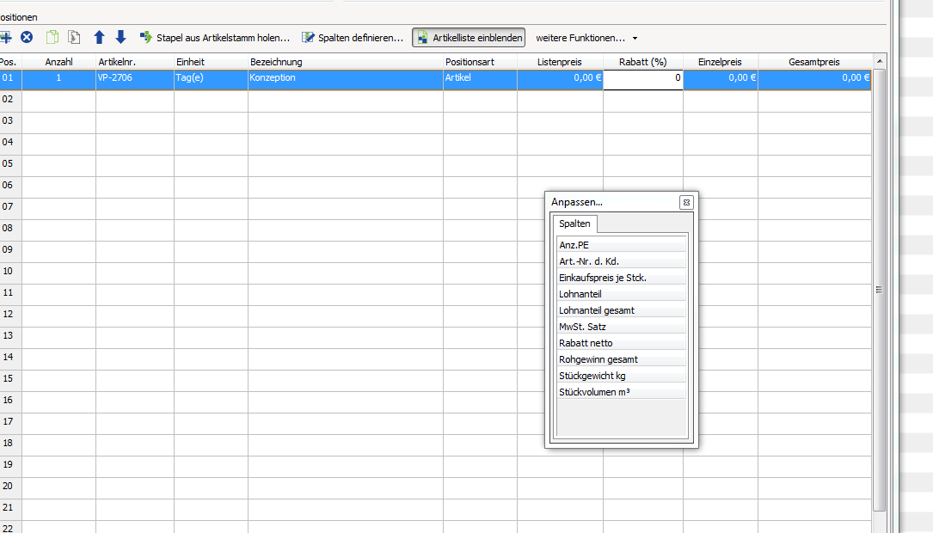
Task: Click the copy position icon
Action: point(52,38)
